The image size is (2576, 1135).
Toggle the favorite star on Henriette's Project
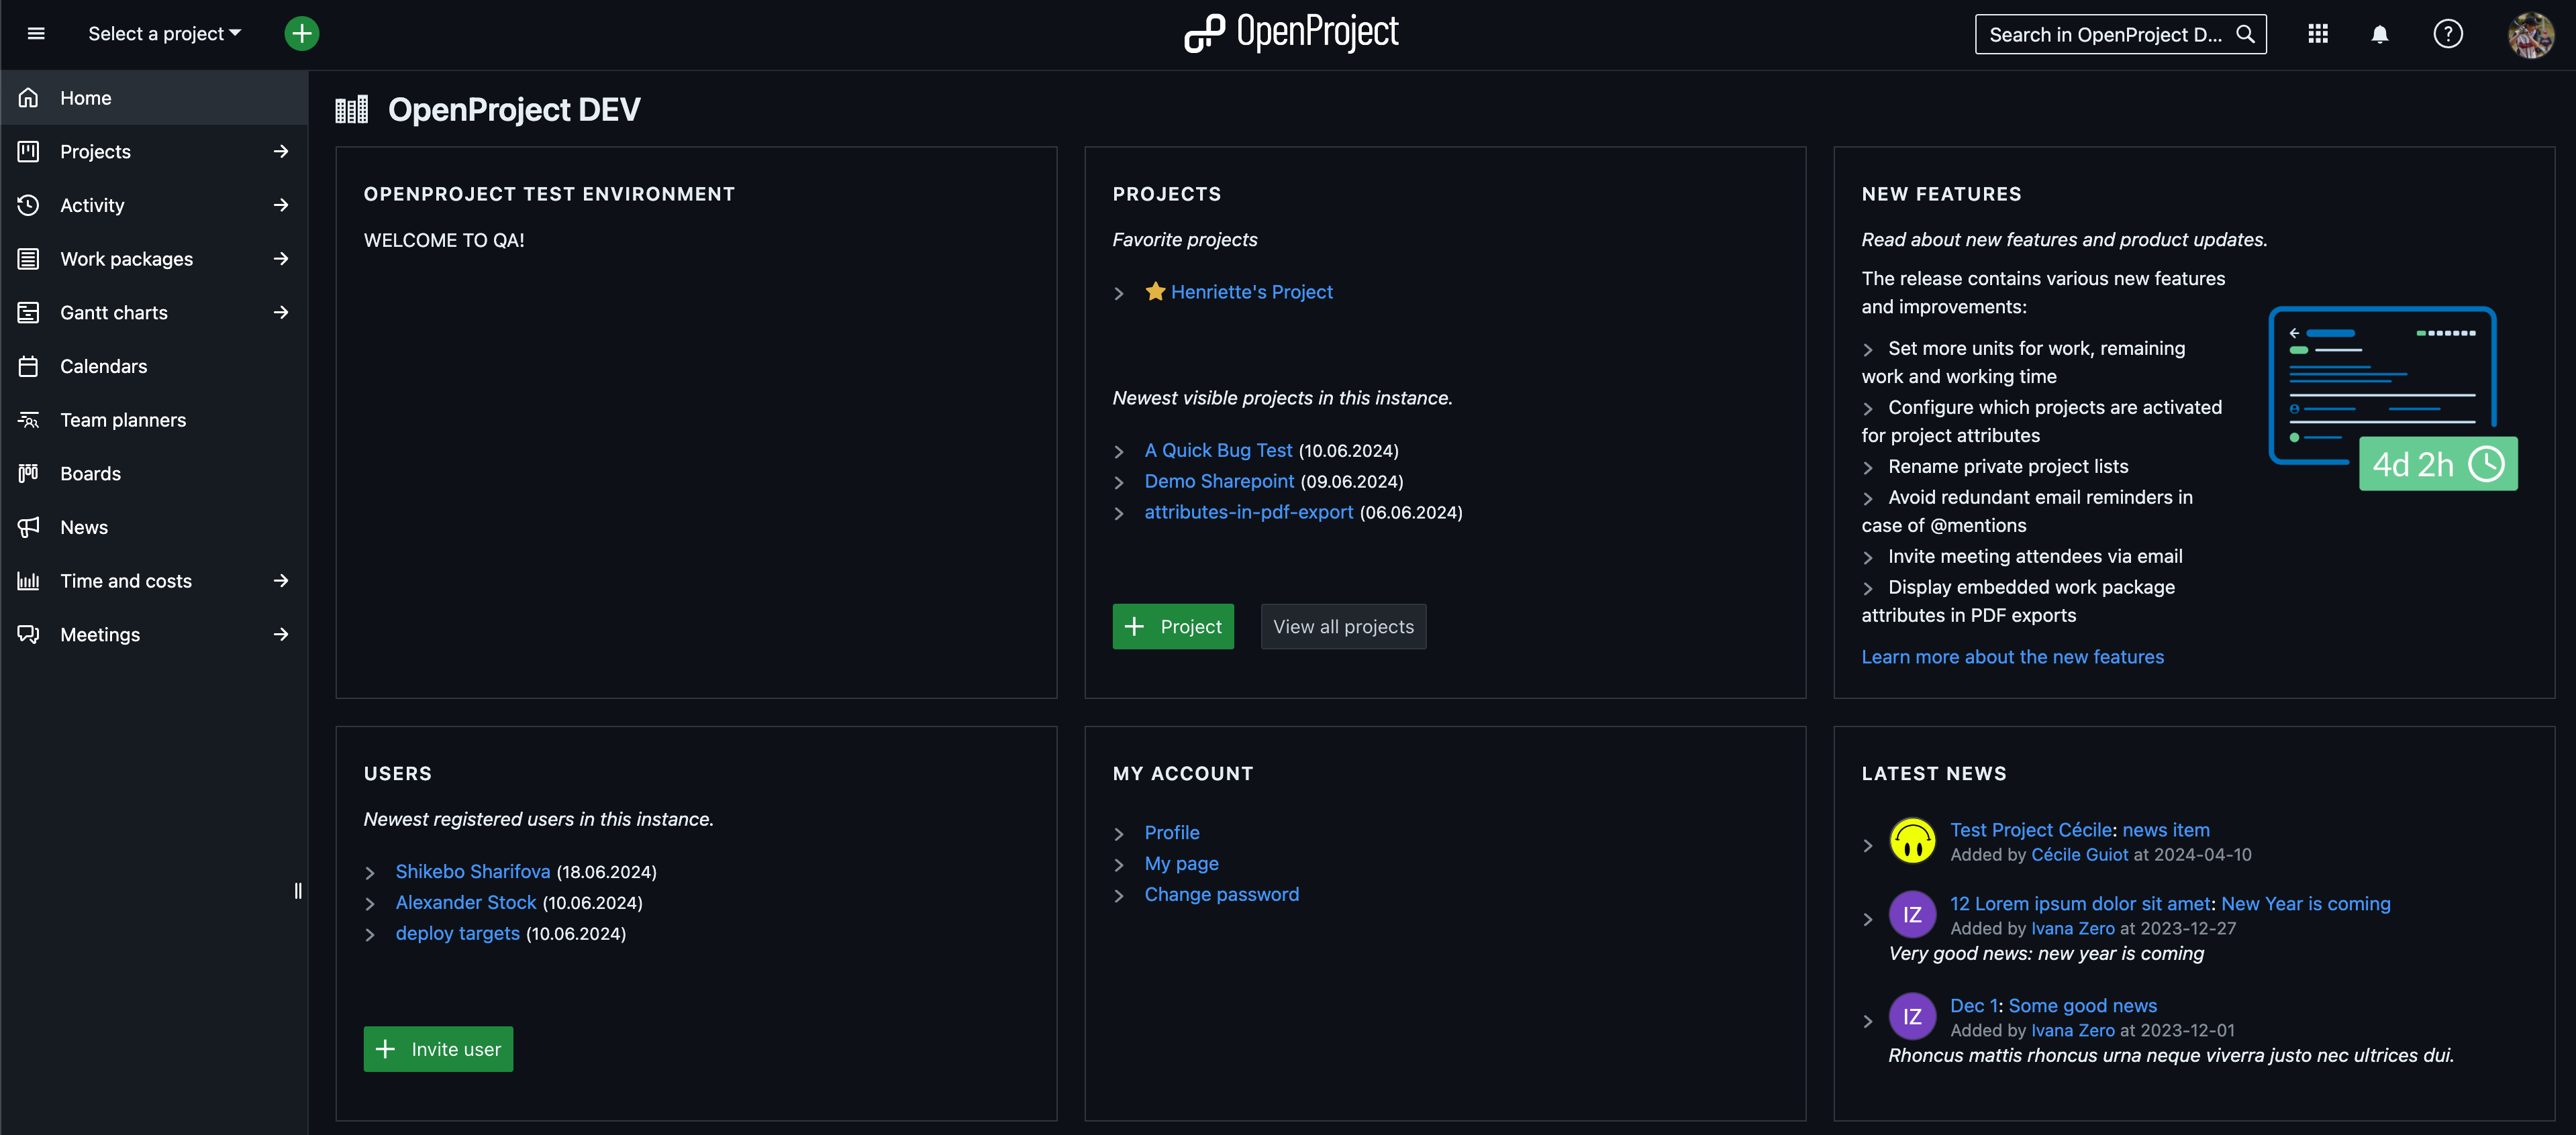tap(1155, 290)
